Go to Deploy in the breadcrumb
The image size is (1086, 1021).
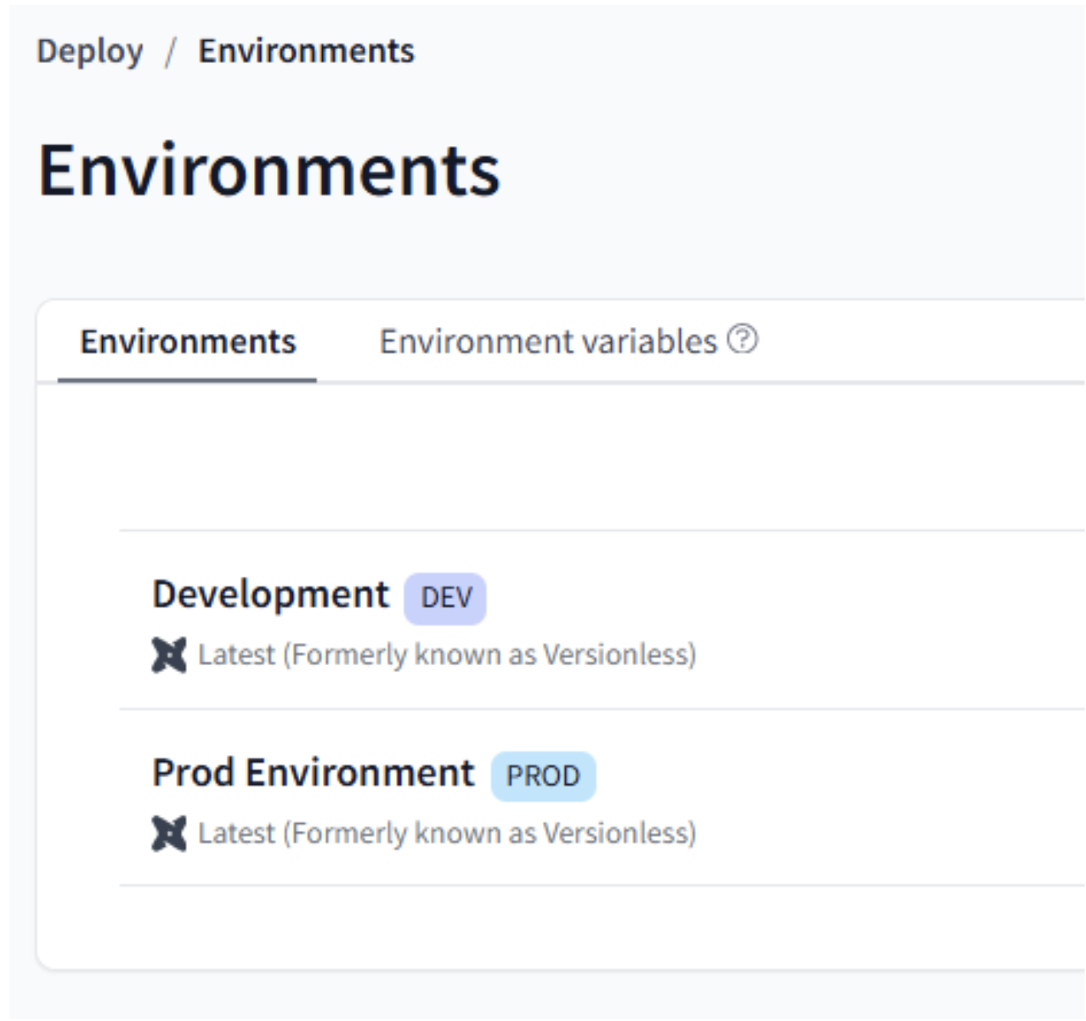click(x=90, y=51)
